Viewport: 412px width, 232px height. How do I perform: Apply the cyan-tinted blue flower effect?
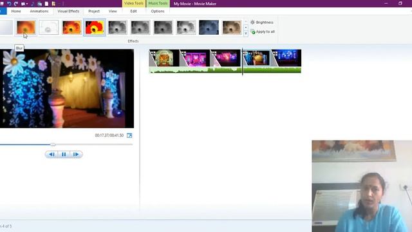click(x=209, y=27)
